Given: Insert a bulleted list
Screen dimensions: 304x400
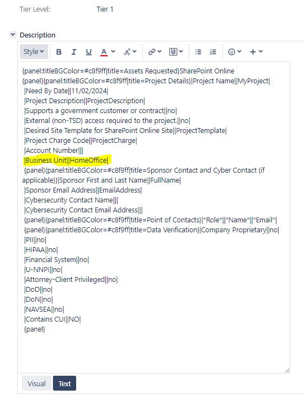Looking at the screenshot, I should (x=198, y=52).
